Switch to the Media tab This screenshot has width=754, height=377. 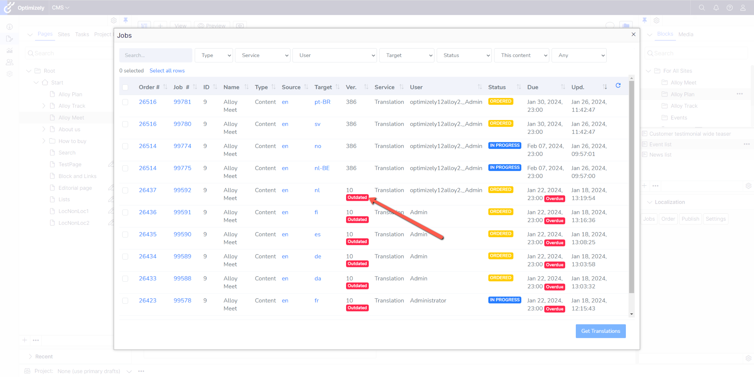pyautogui.click(x=686, y=34)
